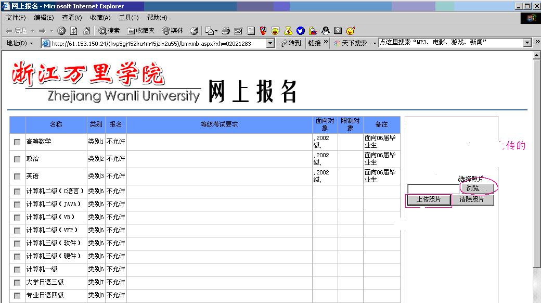Expand the 链接 links chevron
Viewport: 541px width, 303px height.
click(326, 42)
